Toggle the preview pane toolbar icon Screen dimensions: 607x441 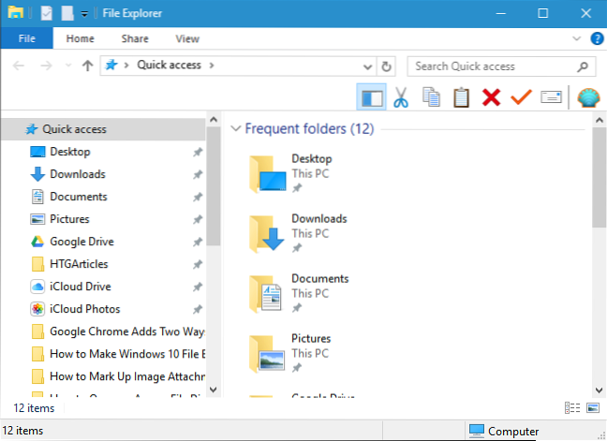click(371, 97)
